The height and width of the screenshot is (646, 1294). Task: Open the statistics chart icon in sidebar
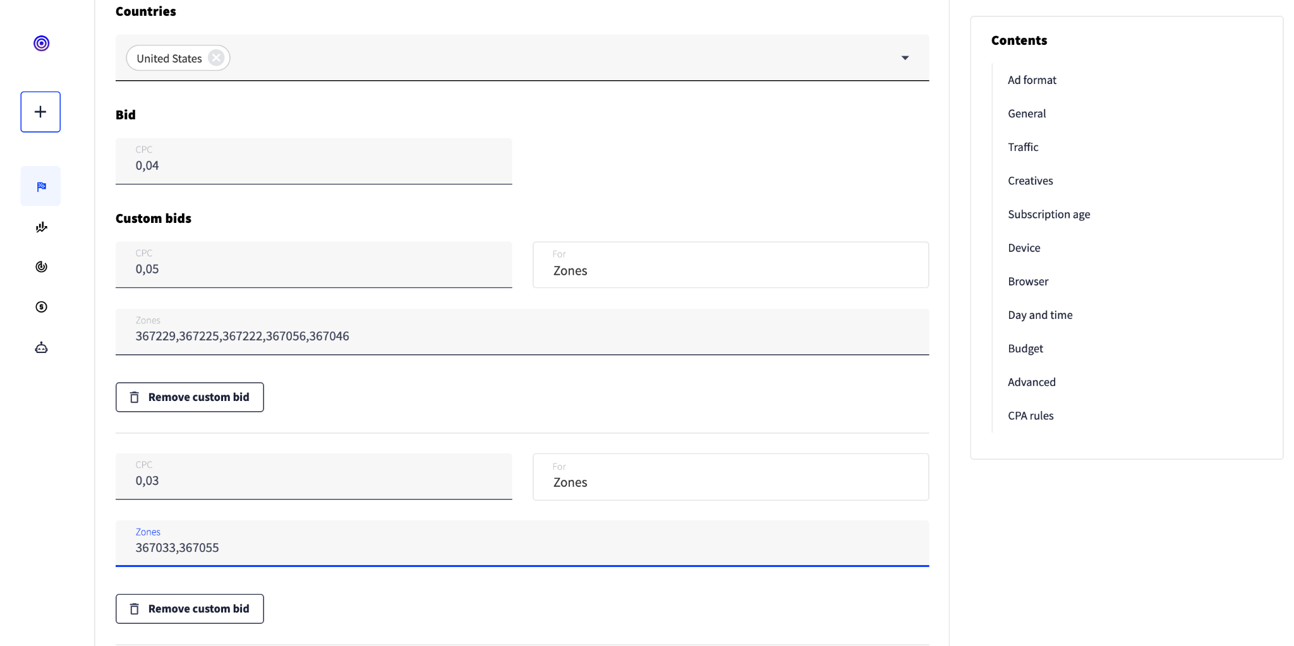(x=41, y=227)
